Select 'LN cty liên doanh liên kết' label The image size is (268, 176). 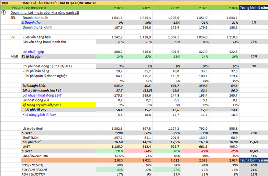pos(42,90)
